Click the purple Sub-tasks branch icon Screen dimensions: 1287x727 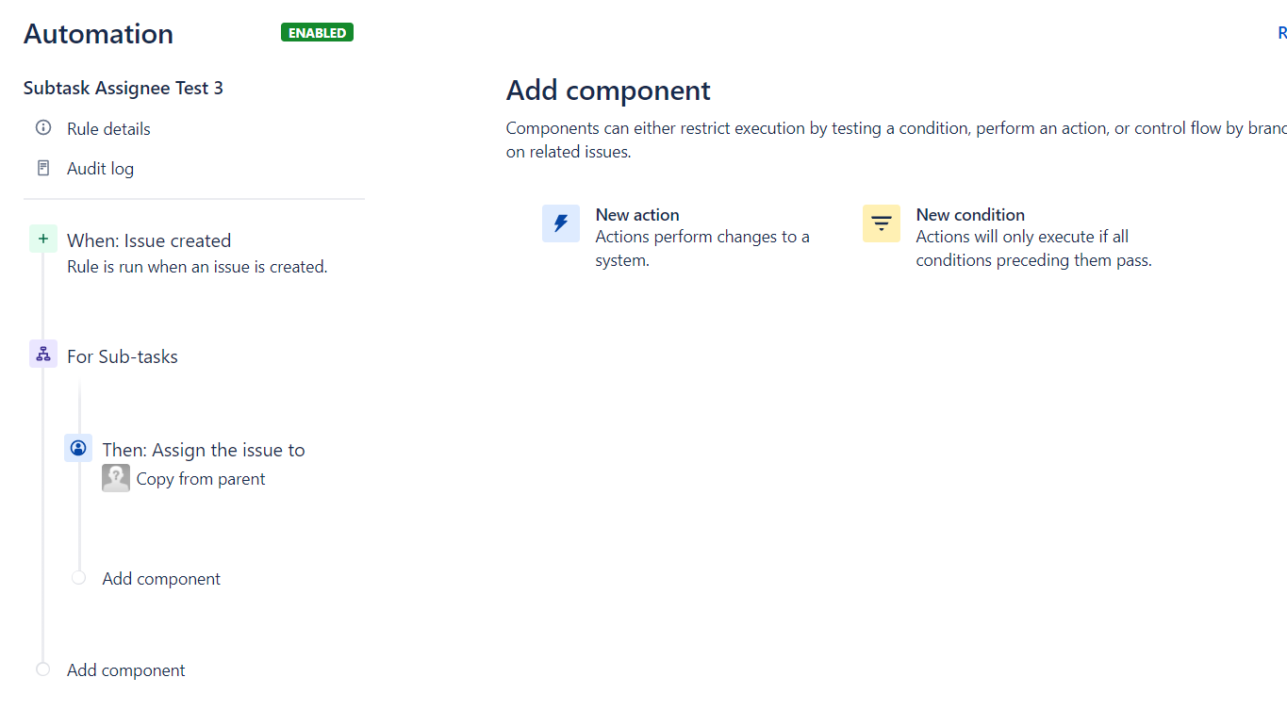[x=43, y=355]
